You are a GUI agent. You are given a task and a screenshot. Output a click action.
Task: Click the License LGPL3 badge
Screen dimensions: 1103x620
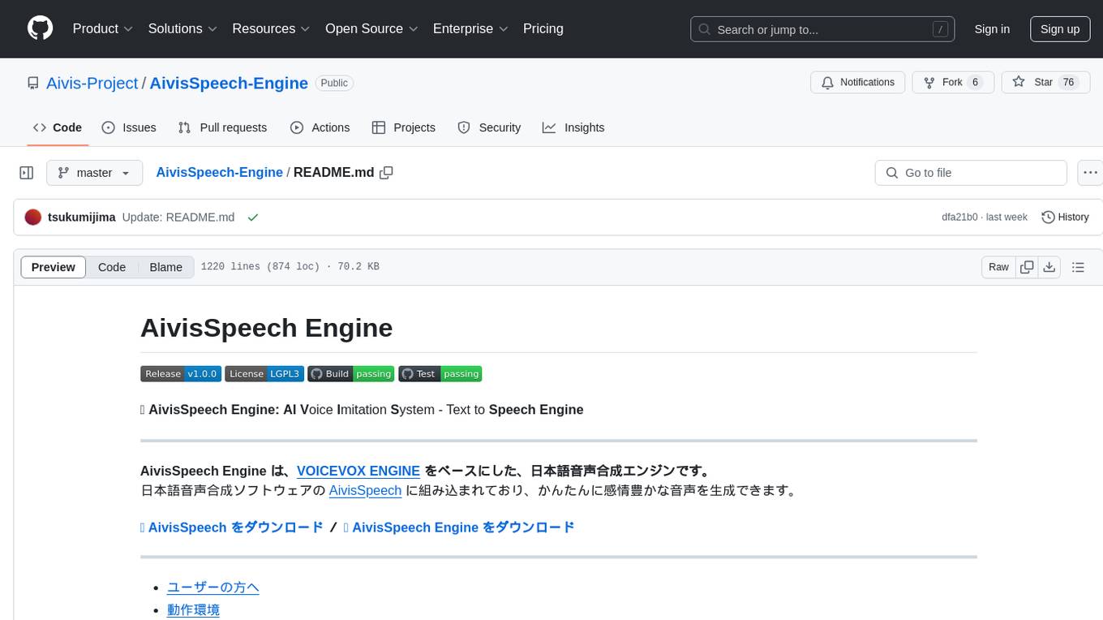click(x=264, y=373)
